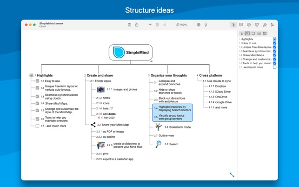The height and width of the screenshot is (187, 299).
Task: Open the smiley icon picker
Action: click(x=249, y=25)
